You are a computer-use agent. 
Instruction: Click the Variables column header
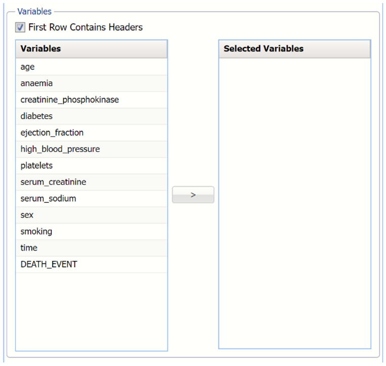pos(91,49)
